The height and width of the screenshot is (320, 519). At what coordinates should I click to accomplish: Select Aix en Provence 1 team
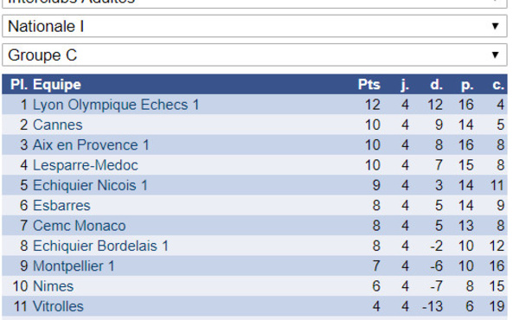pos(91,145)
